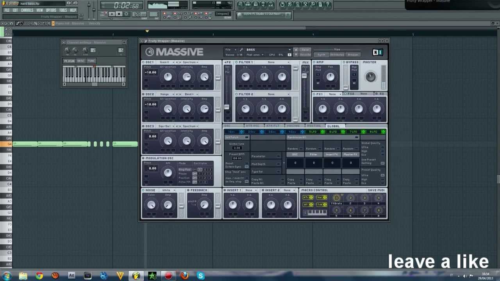500x281 pixels.
Task: Click the 1Env modulation drag handle icon
Action: (x=241, y=132)
